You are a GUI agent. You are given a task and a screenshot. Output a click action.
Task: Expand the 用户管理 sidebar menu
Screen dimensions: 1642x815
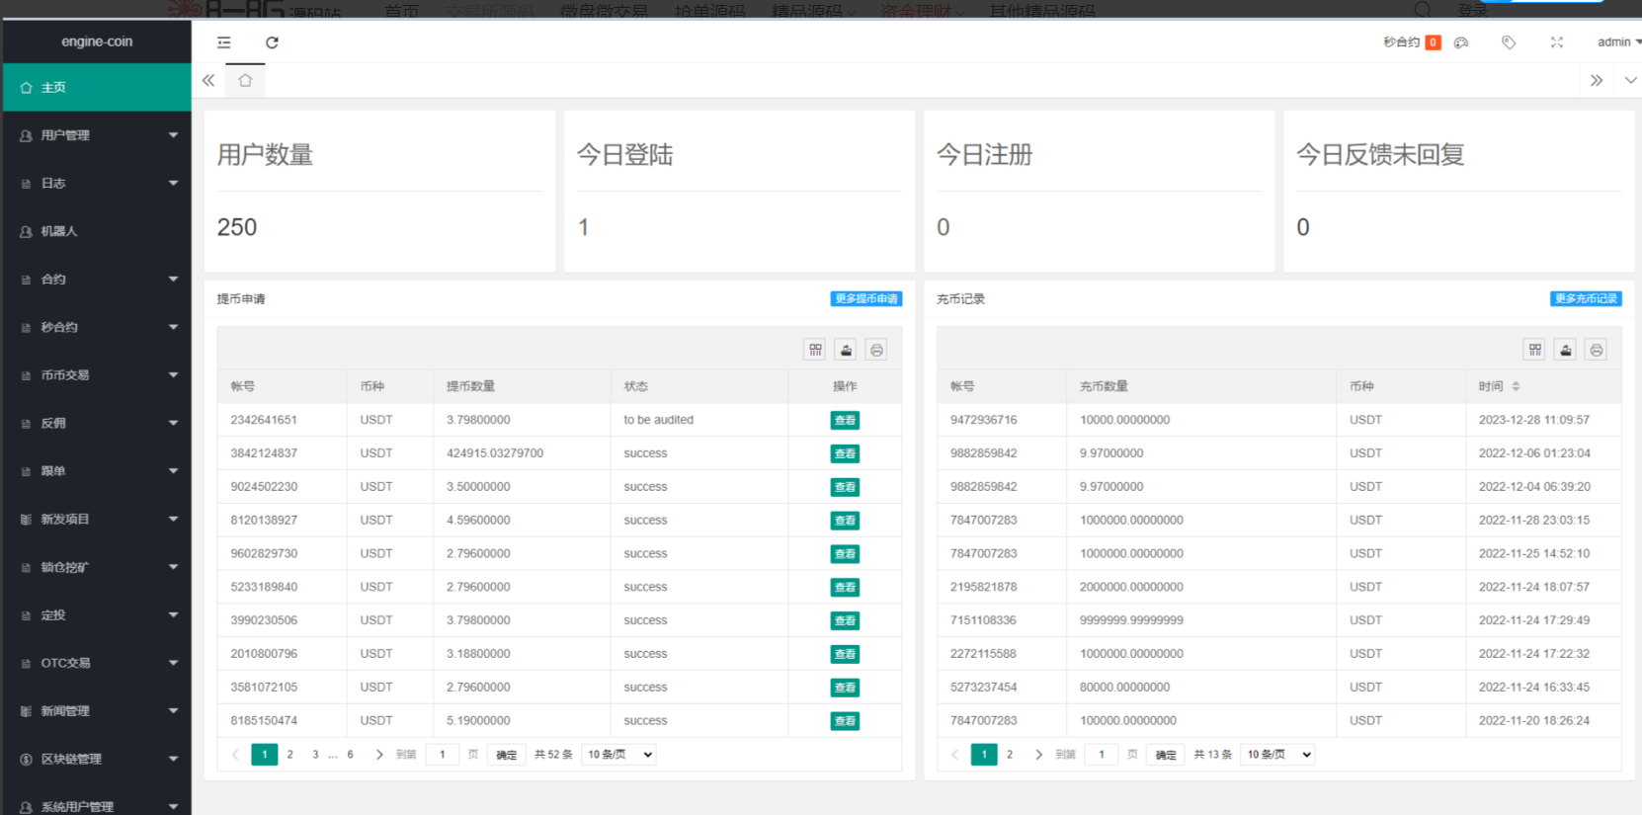97,135
